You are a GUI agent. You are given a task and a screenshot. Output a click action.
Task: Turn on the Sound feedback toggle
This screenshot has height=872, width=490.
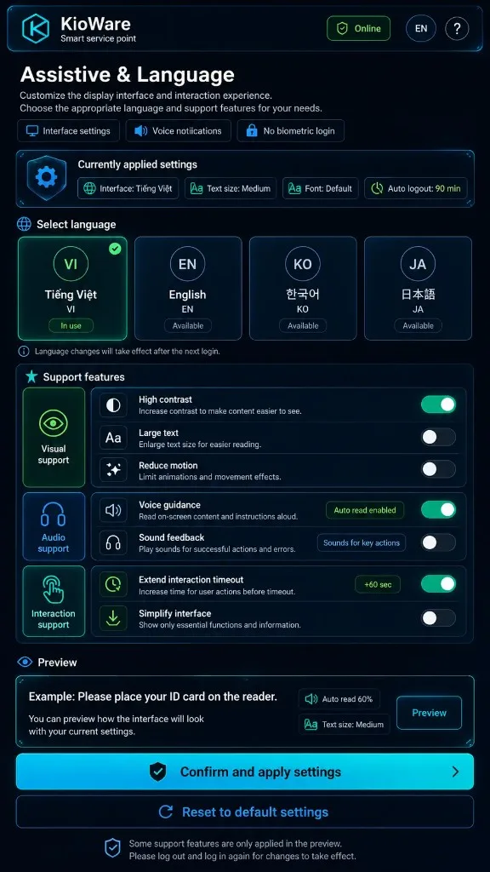[438, 542]
